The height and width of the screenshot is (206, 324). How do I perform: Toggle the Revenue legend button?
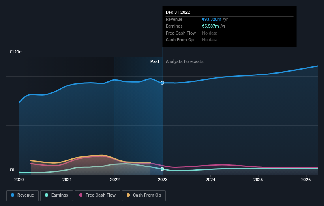point(22,195)
